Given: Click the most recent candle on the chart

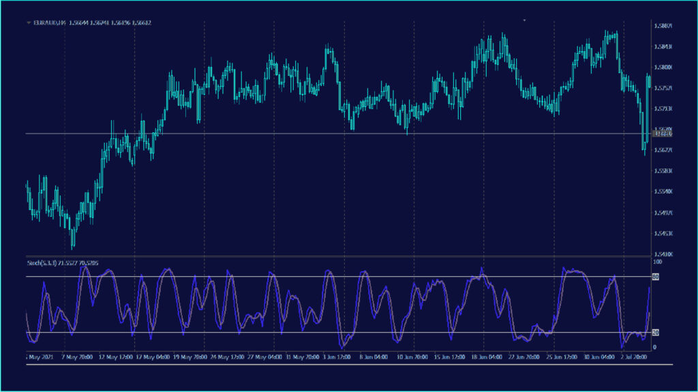Looking at the screenshot, I should (x=648, y=82).
